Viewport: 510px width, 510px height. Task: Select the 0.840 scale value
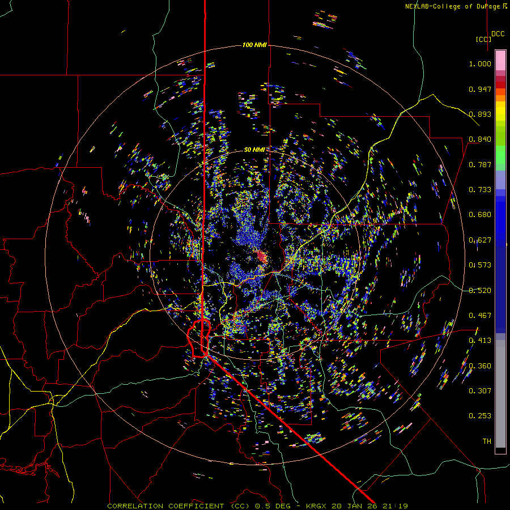click(x=480, y=139)
